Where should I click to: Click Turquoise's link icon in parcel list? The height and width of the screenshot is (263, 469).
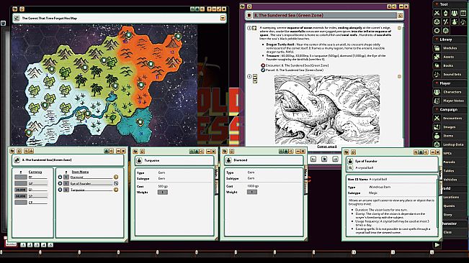pos(116,190)
